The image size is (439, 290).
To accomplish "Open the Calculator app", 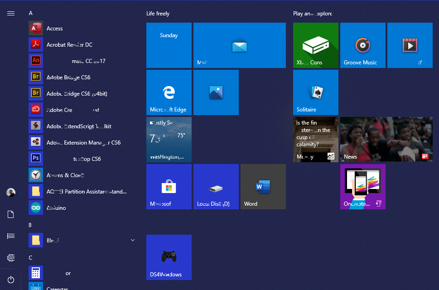I will coord(82,273).
